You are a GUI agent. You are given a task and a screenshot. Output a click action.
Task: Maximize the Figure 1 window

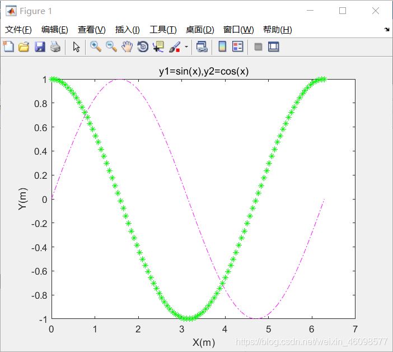[x=343, y=11]
